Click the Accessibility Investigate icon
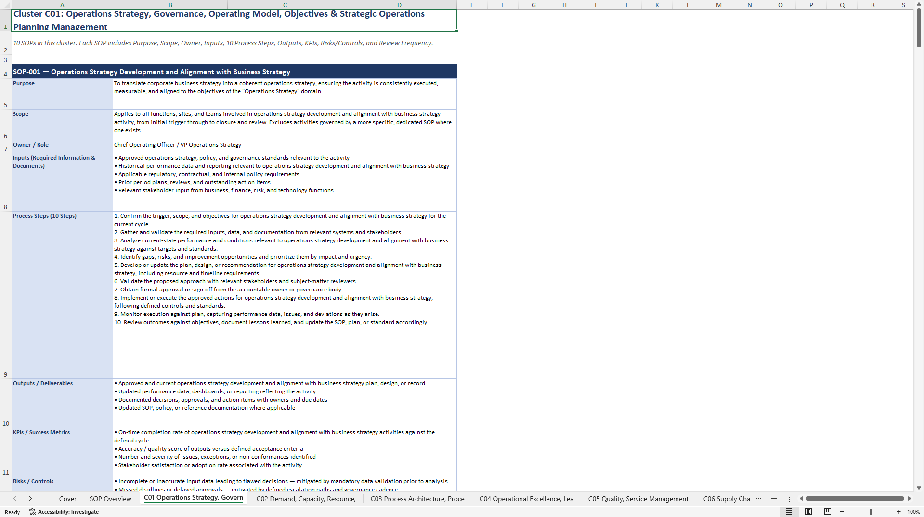 tap(33, 512)
